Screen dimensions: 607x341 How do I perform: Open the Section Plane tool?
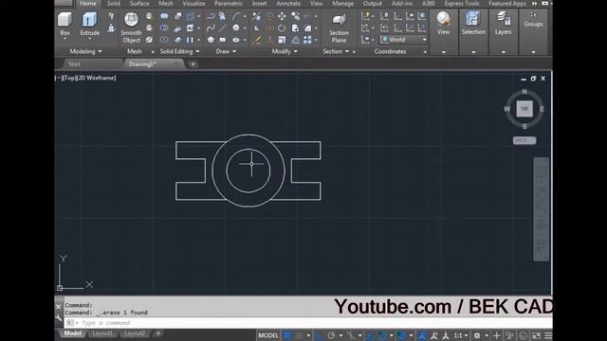click(x=339, y=27)
